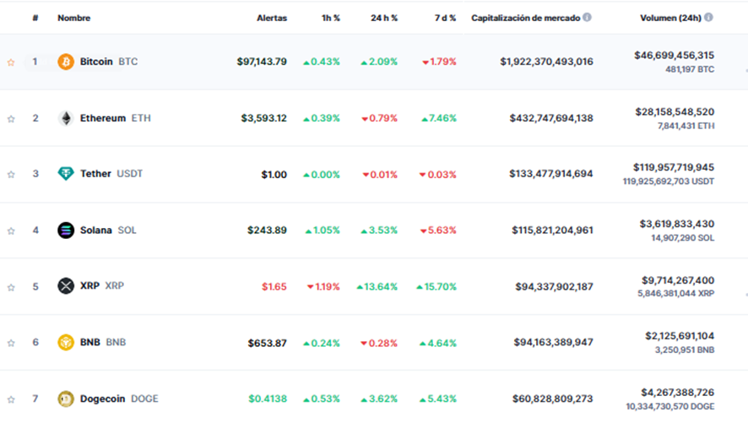Click Tether volume $119,957,719,945

674,167
